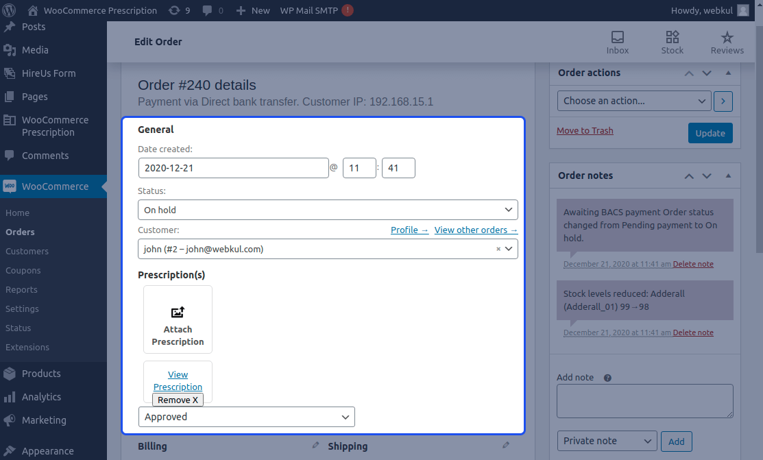This screenshot has width=763, height=460.
Task: Click the Analytics bar chart icon
Action: point(10,397)
